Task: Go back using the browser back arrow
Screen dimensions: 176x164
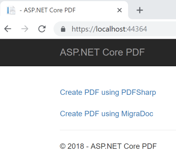Action: 8,29
